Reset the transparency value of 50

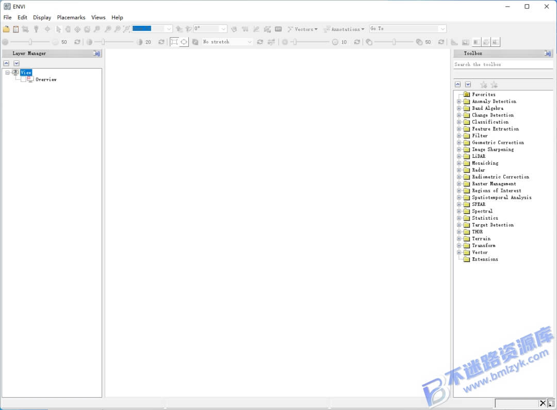pyautogui.click(x=441, y=42)
